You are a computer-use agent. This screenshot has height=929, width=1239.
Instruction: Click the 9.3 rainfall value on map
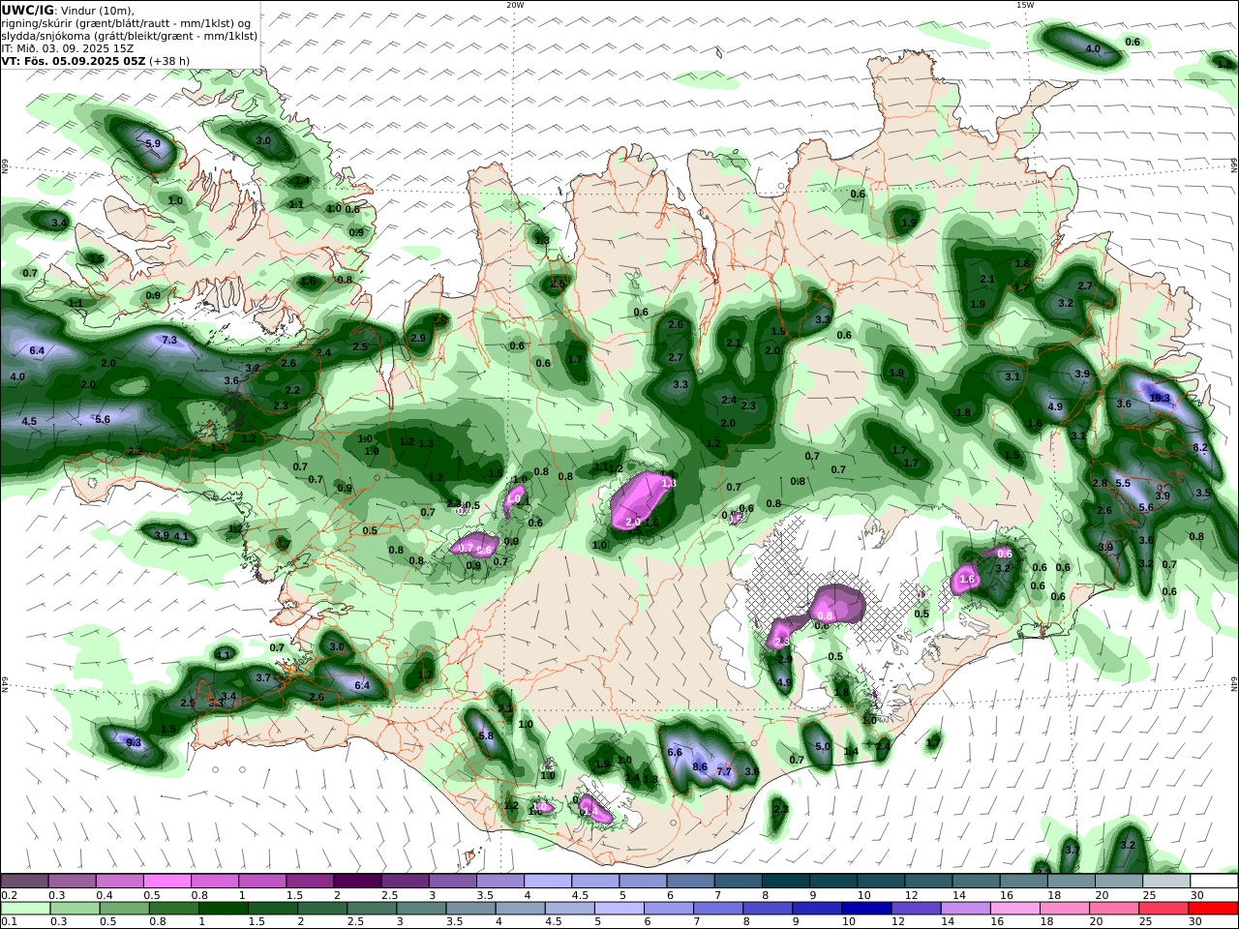tap(134, 742)
